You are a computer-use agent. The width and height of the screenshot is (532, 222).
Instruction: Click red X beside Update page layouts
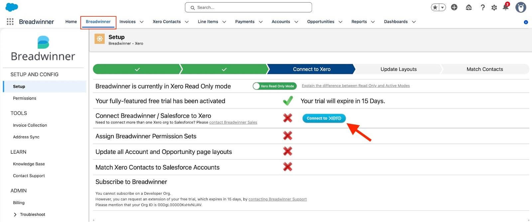(288, 151)
